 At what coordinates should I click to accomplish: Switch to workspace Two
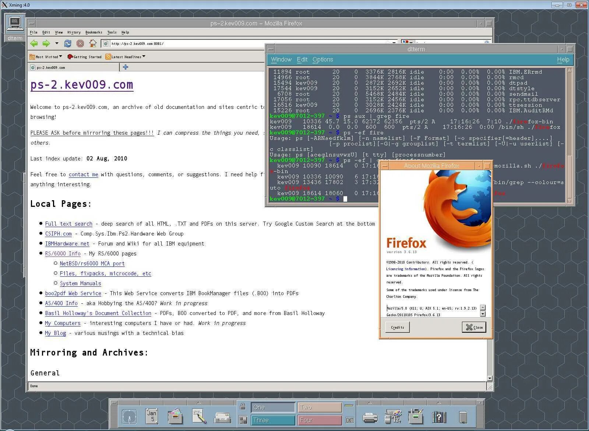[320, 407]
